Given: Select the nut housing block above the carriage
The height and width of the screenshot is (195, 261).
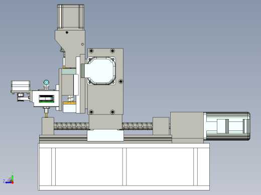Looking at the screenshot, I should [105, 122].
